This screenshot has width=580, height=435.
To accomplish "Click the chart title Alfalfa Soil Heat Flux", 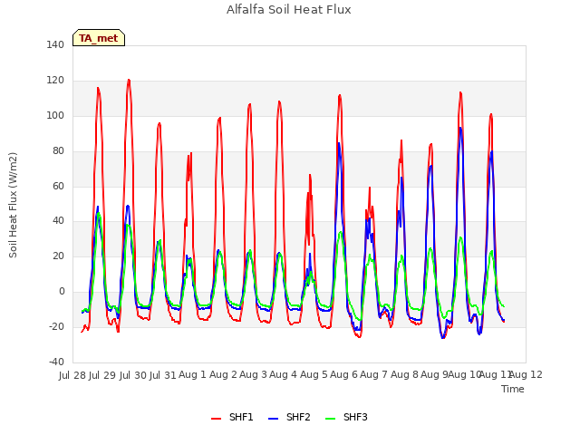I will [x=288, y=9].
